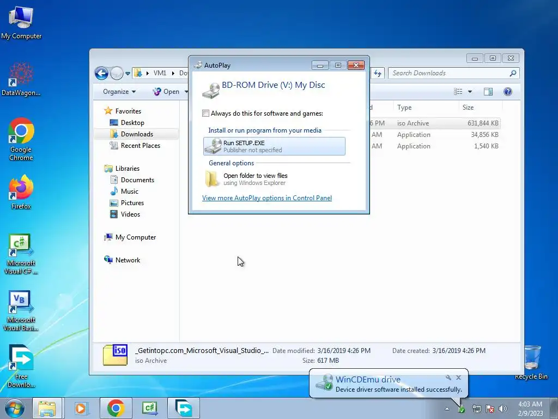
Task: Select Network in navigation pane
Action: (x=122, y=260)
